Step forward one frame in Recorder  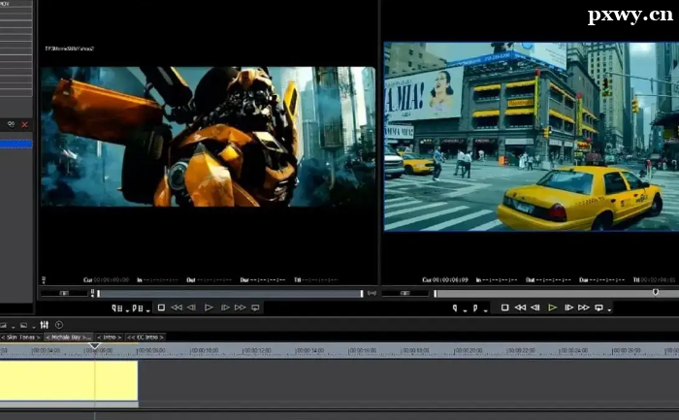(x=569, y=307)
